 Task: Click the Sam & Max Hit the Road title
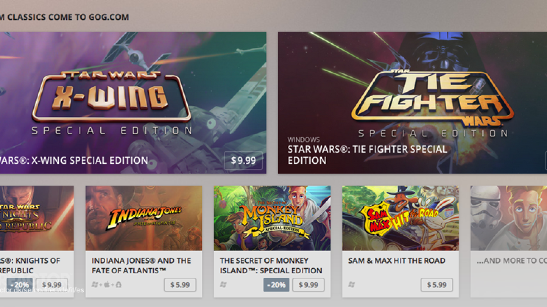pos(397,261)
